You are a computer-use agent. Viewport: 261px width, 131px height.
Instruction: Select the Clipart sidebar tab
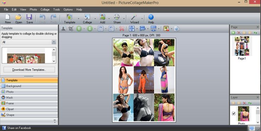(x=29, y=109)
